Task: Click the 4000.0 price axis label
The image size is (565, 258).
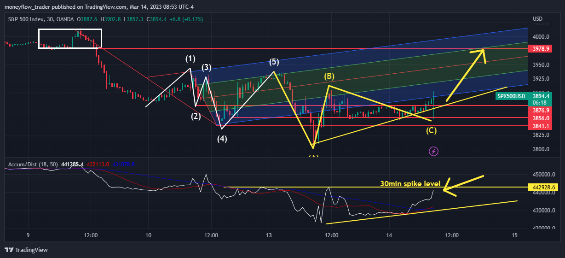Action: pyautogui.click(x=541, y=37)
